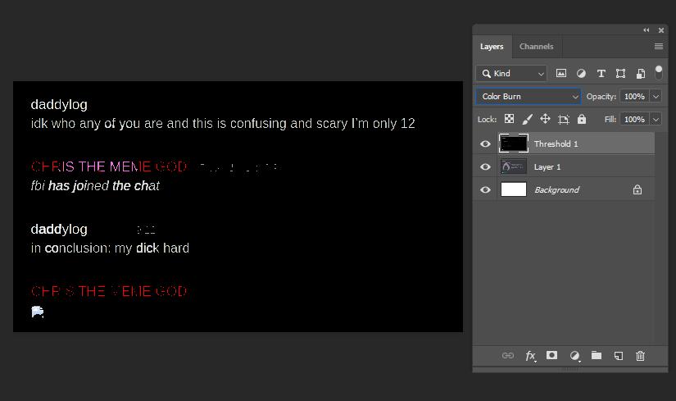This screenshot has height=401, width=676.
Task: Filter layers by adjustment layer icon
Action: 581,73
